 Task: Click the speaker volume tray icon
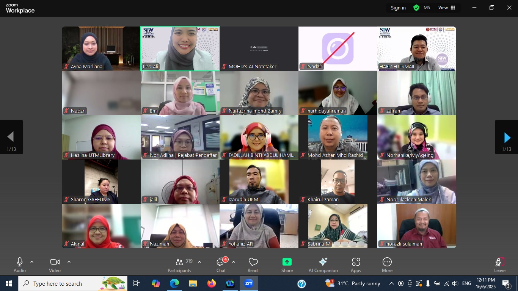[455, 283]
